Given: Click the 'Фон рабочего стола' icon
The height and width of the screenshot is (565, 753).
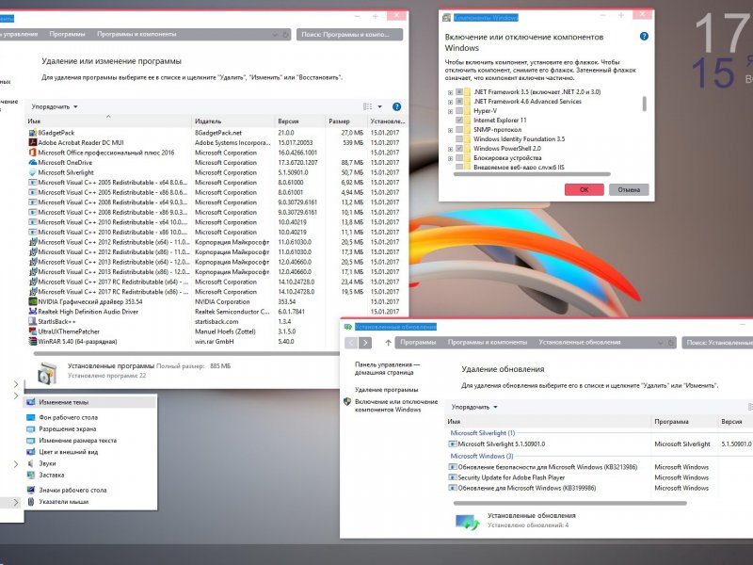Looking at the screenshot, I should pos(31,417).
